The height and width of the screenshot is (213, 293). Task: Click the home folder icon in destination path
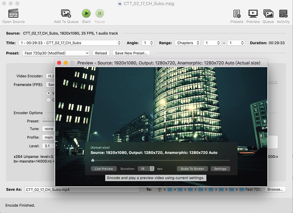(159, 189)
